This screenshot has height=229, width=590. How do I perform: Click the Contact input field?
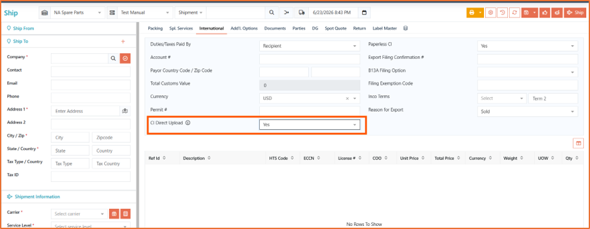[90, 72]
